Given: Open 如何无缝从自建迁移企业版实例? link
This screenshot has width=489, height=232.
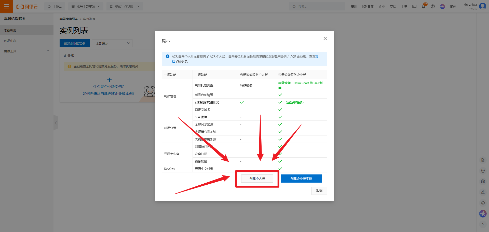Looking at the screenshot, I should pos(108,94).
